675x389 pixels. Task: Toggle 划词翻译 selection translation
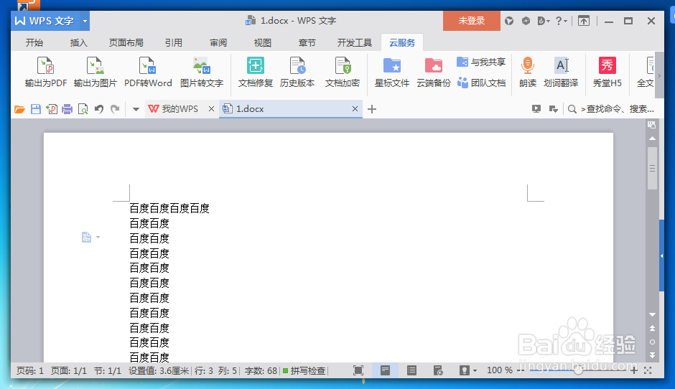(561, 72)
